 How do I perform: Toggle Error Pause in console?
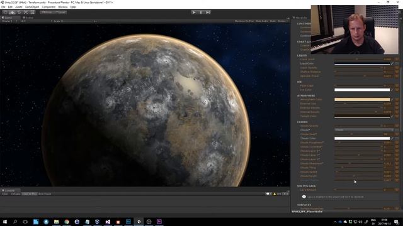coord(45,194)
